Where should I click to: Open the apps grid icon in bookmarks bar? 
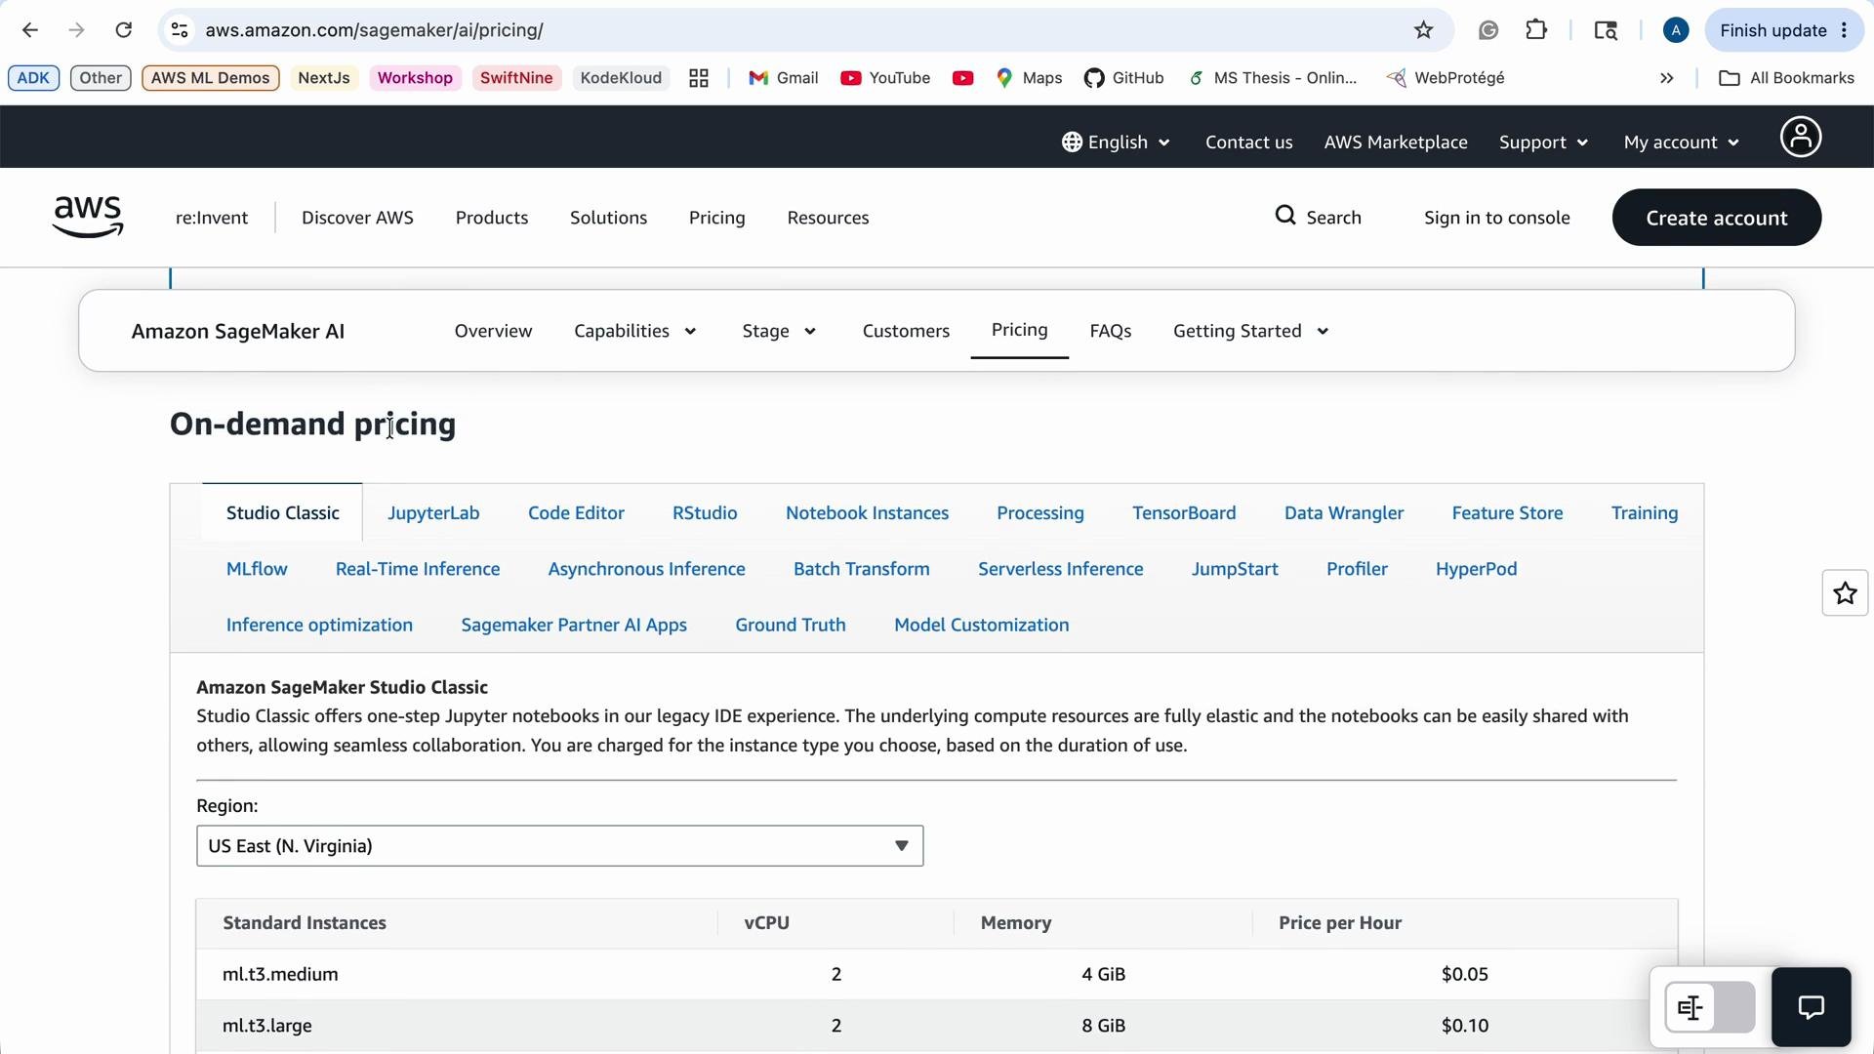(699, 78)
